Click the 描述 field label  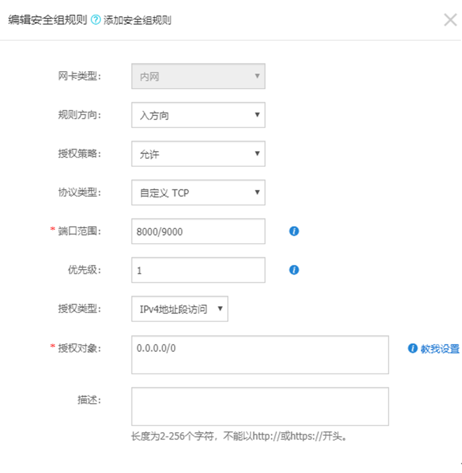[89, 400]
